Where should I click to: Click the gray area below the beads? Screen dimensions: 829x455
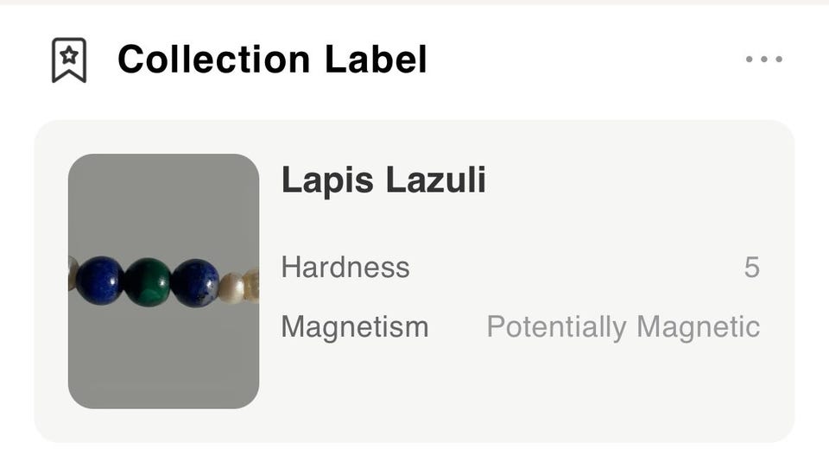163,358
